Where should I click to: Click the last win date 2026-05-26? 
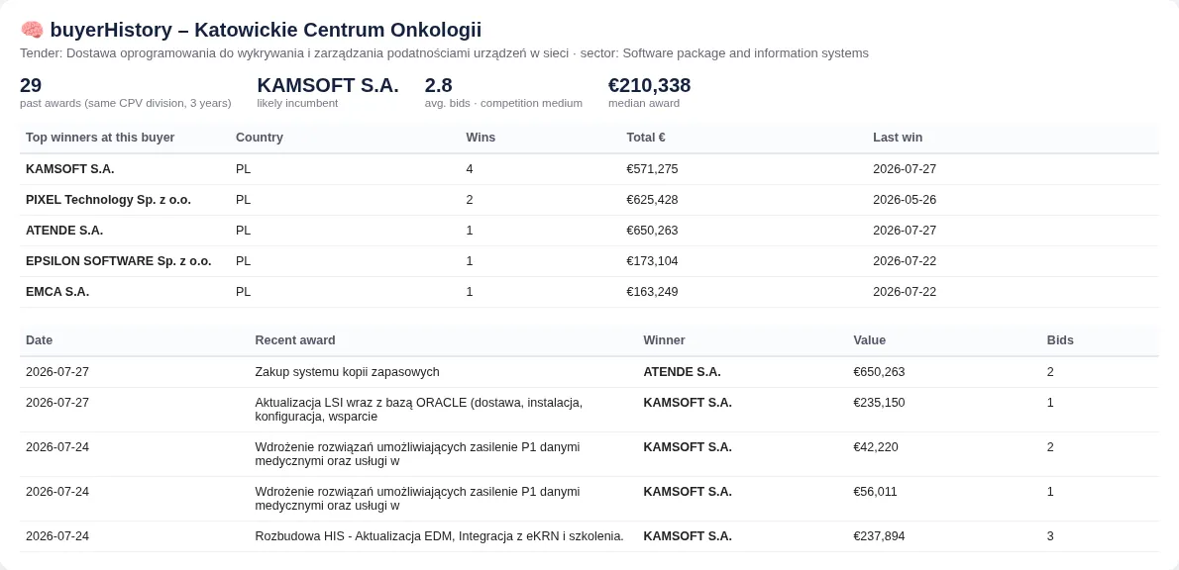(905, 200)
